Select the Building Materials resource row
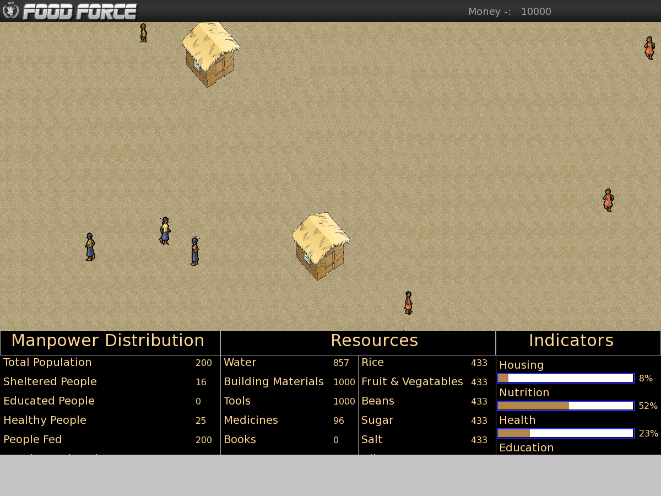This screenshot has height=496, width=661. (x=274, y=382)
